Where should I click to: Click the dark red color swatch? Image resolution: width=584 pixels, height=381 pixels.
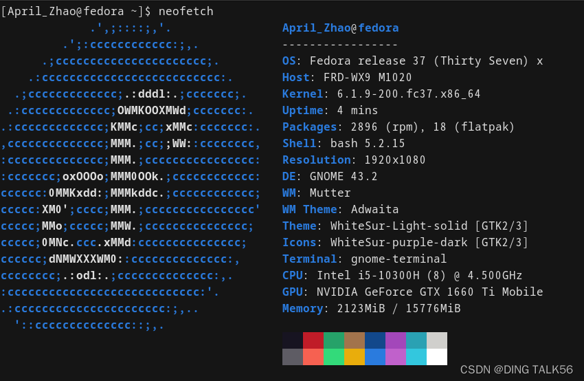pos(313,340)
